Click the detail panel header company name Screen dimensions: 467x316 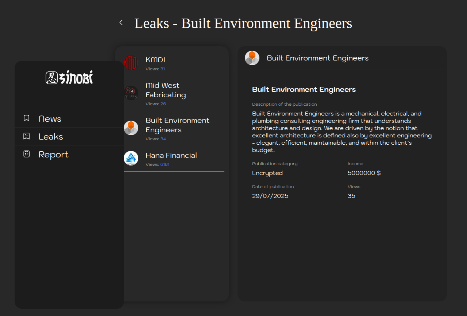[x=318, y=58]
